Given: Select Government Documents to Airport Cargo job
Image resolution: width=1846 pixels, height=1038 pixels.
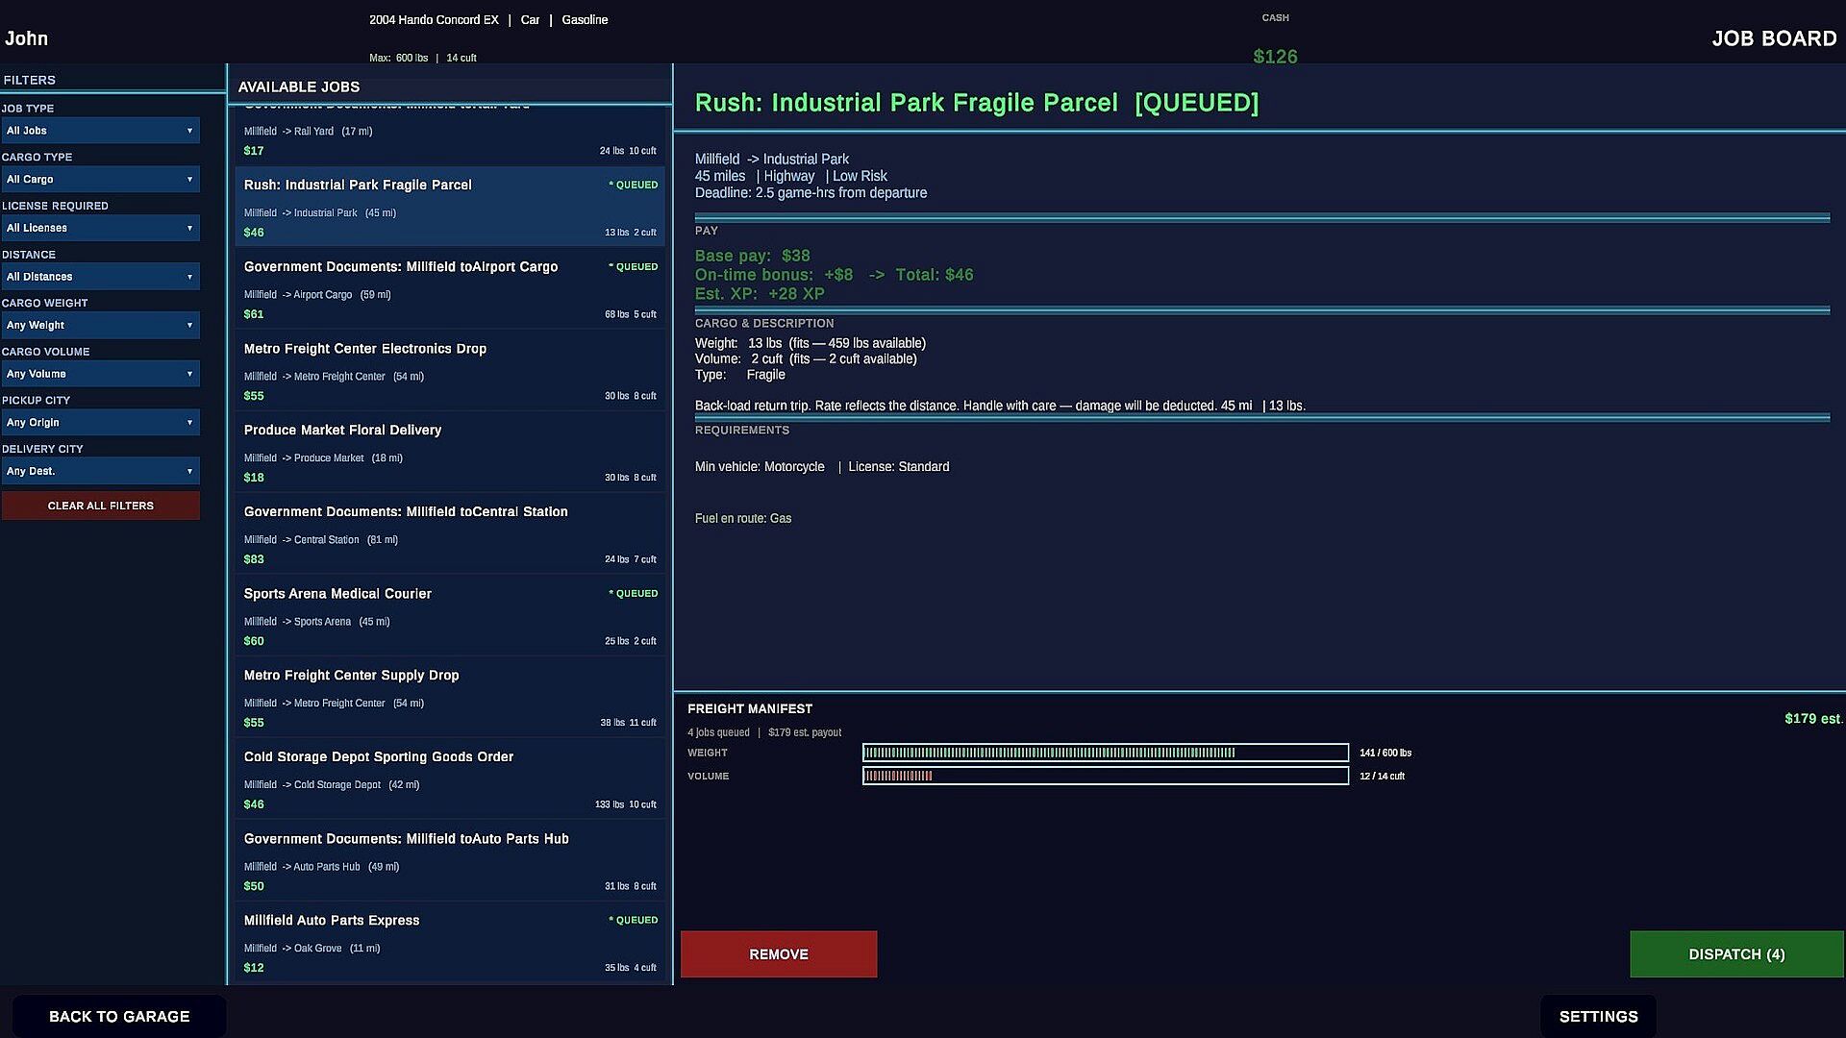Looking at the screenshot, I should tap(450, 288).
